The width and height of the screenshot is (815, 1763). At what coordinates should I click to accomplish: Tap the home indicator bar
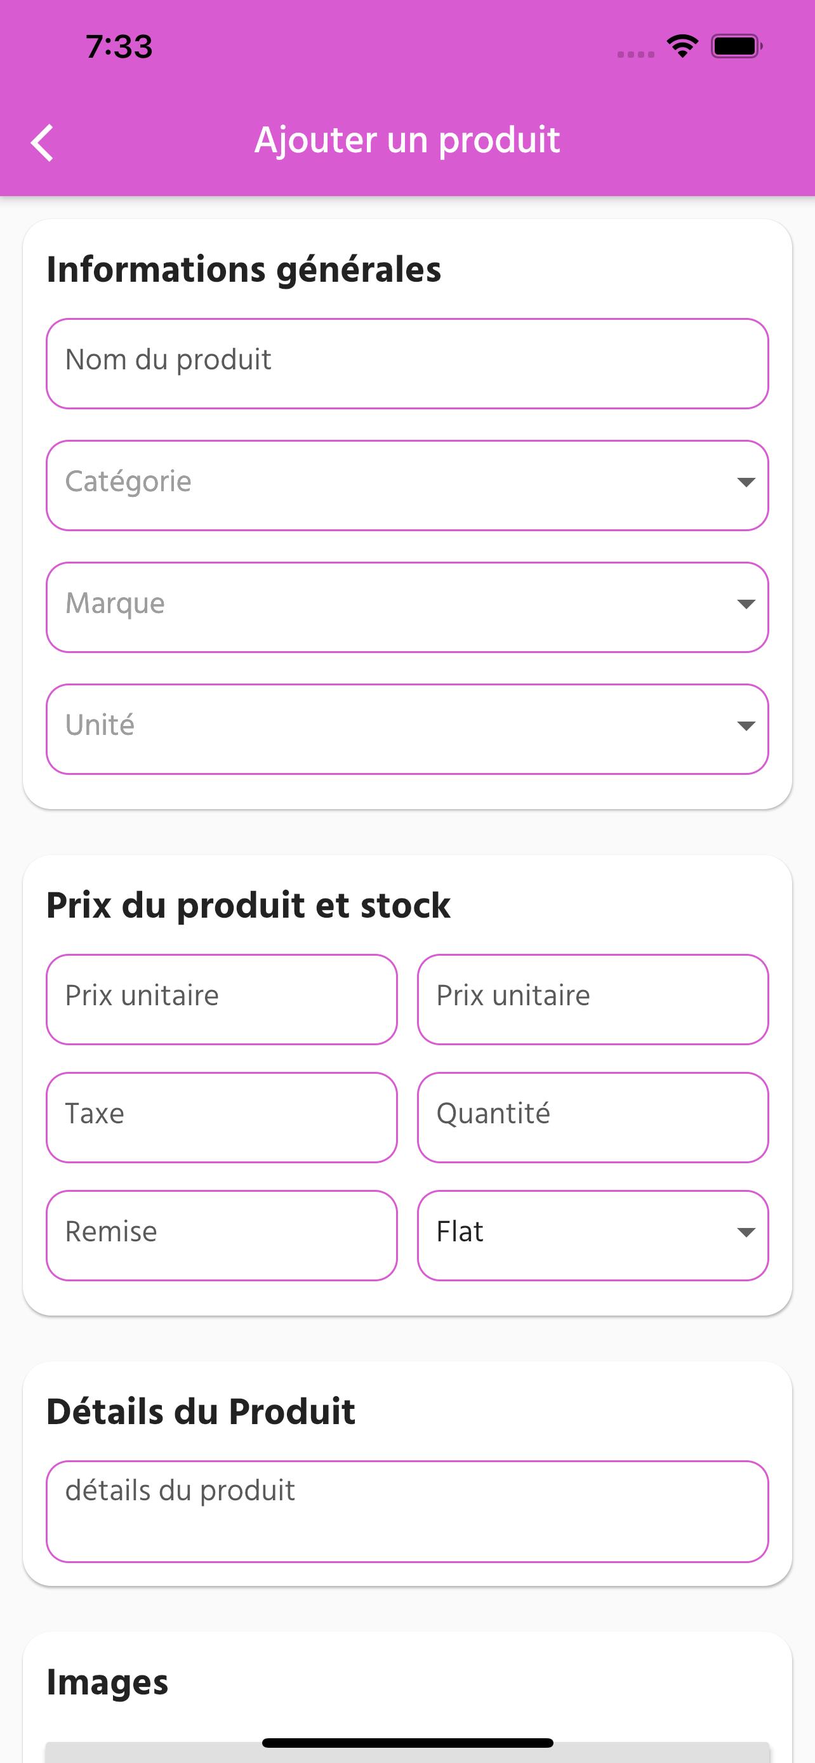tap(407, 1743)
